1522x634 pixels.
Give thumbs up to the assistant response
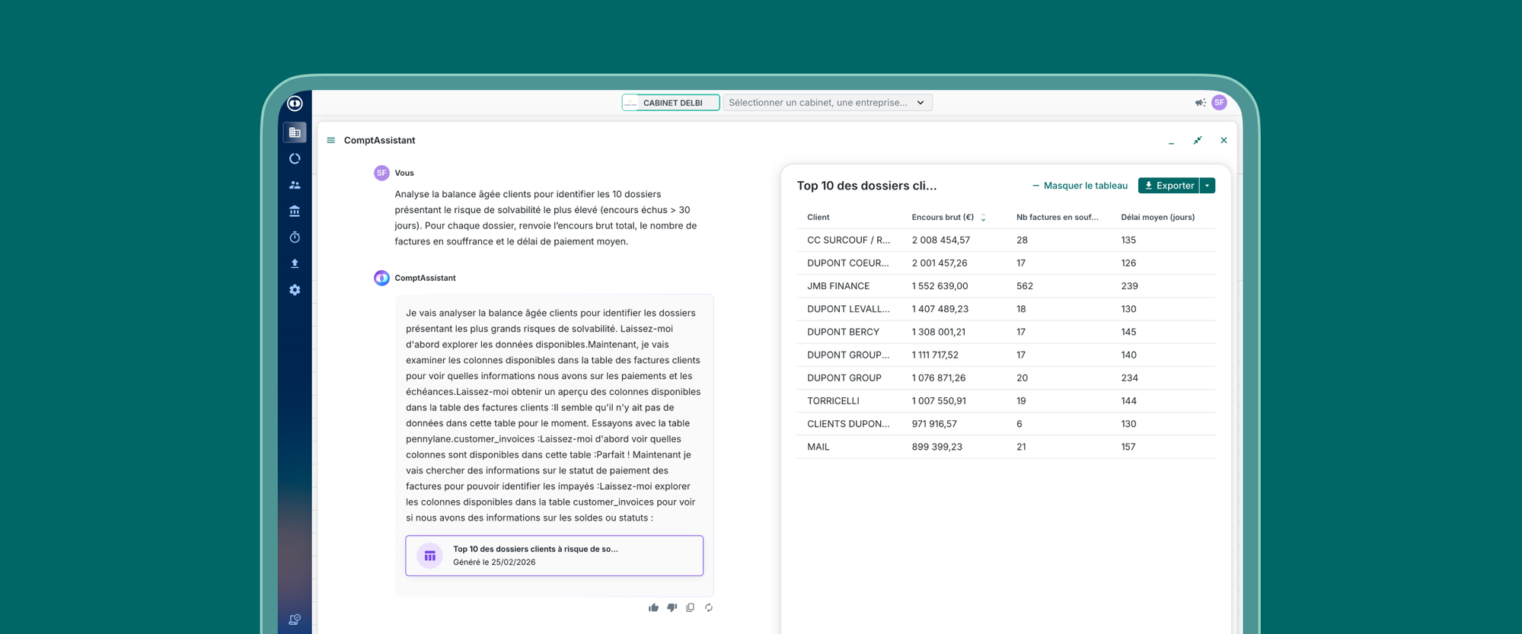pyautogui.click(x=653, y=607)
